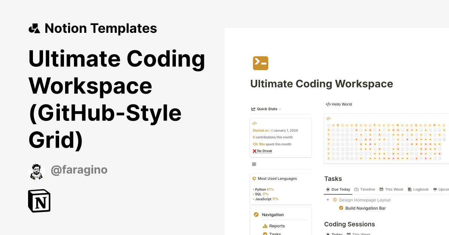Click the Navigation heading

point(273,215)
